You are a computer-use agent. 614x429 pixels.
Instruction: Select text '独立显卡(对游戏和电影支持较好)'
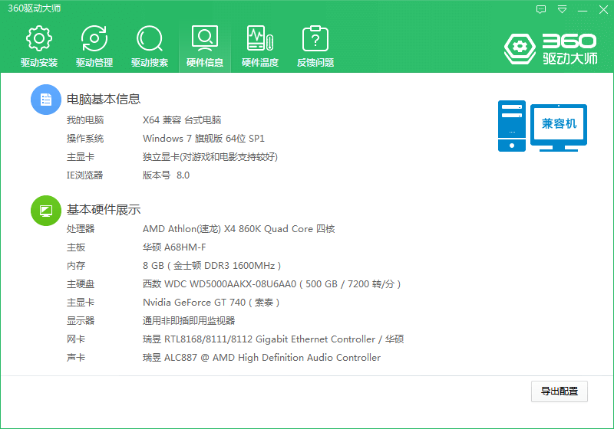pyautogui.click(x=210, y=157)
